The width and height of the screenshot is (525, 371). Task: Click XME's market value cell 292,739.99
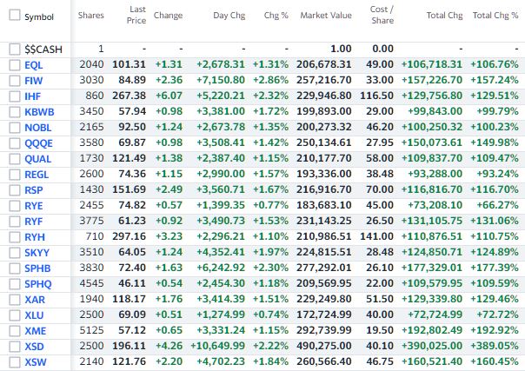(326, 330)
